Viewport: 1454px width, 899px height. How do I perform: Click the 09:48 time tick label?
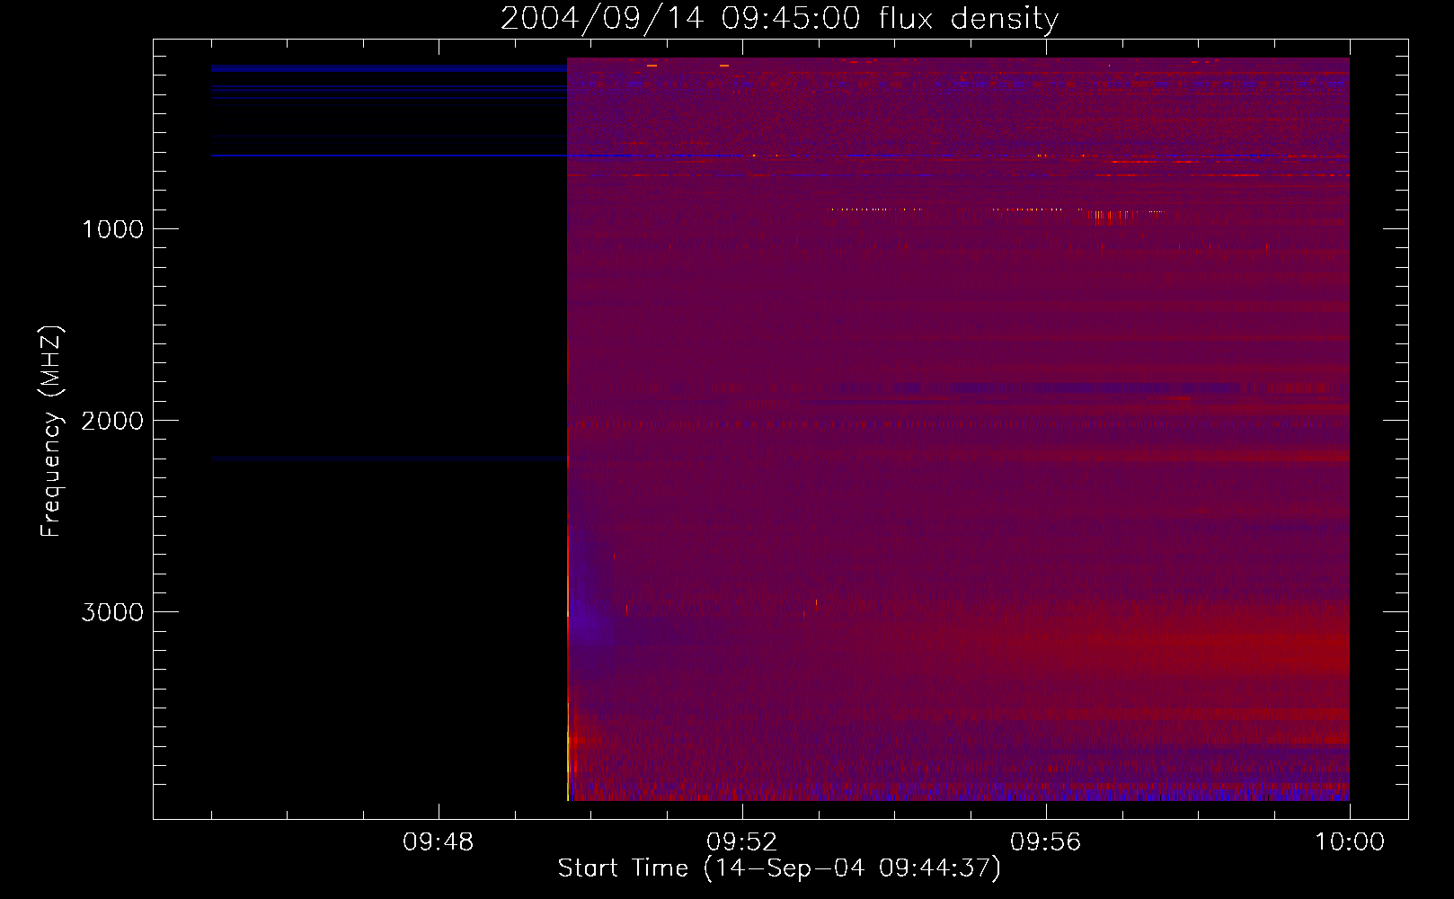[x=438, y=842]
